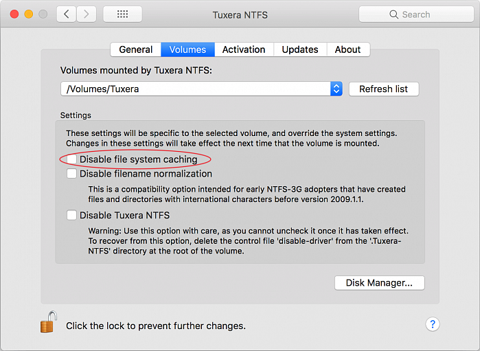Image resolution: width=480 pixels, height=351 pixels.
Task: Enable Disable file system caching checkbox
Action: (71, 159)
